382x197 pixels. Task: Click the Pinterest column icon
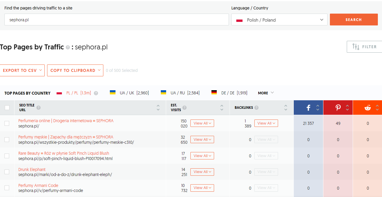(x=338, y=108)
